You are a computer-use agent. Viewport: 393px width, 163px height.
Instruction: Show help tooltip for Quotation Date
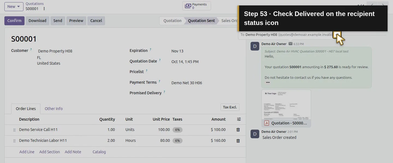[160, 60]
